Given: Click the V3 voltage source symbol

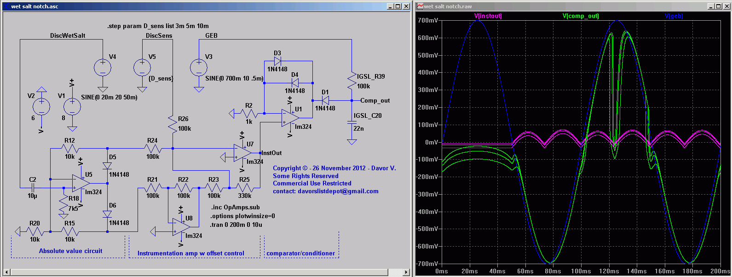Looking at the screenshot, I should (199, 68).
